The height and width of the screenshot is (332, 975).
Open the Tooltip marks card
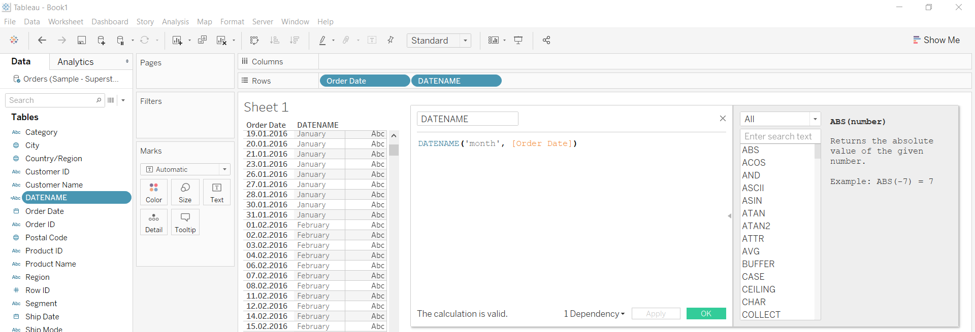[x=185, y=222]
